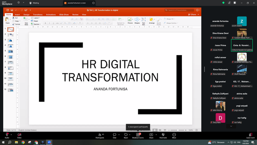Viewport: 257px width, 145px height.
Task: Insert a Text Box
Action: click(x=144, y=21)
